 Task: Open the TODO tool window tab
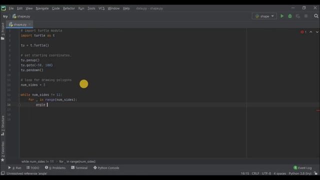pyautogui.click(x=32, y=168)
